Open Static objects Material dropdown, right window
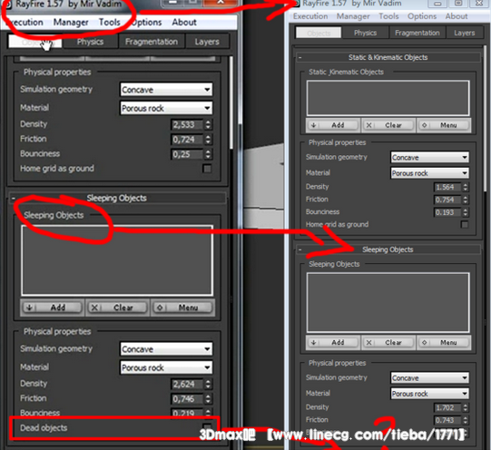Screen dimensions: 491x450 (x=429, y=173)
